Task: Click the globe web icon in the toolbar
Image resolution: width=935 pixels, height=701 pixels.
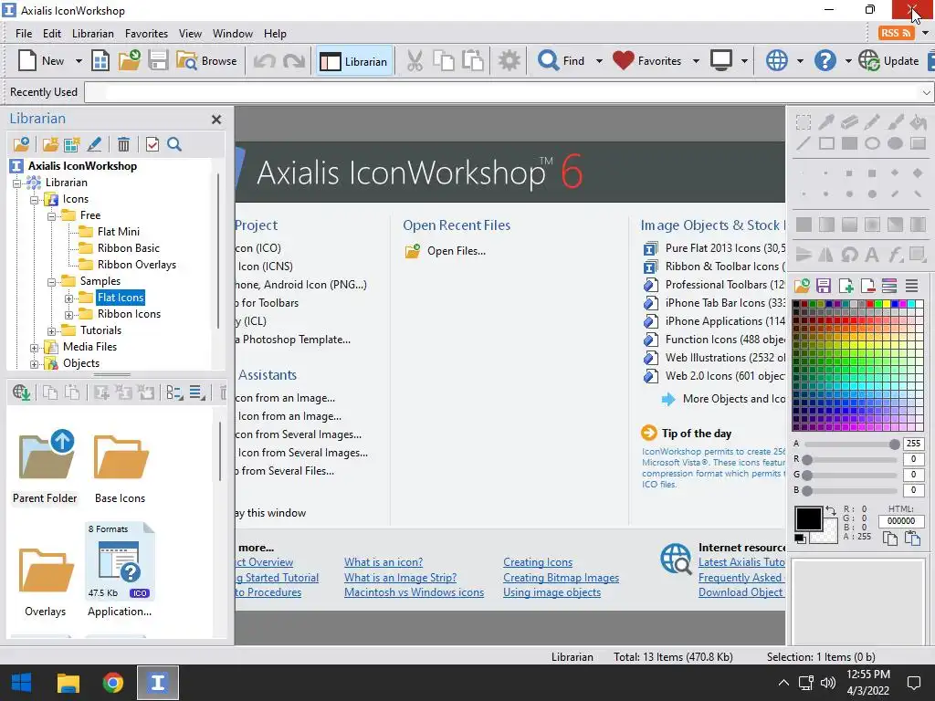Action: tap(776, 61)
